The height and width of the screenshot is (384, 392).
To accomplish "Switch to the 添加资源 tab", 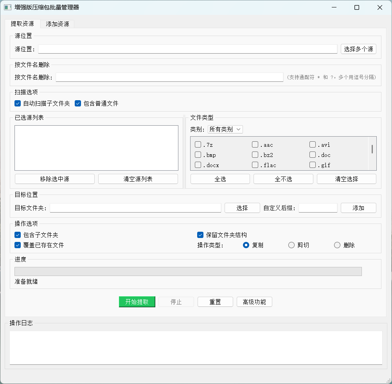I will pyautogui.click(x=58, y=24).
